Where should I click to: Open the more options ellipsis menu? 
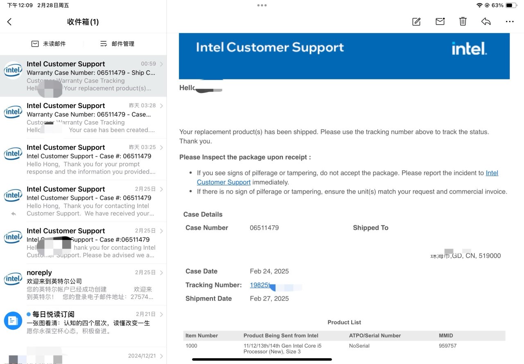(510, 22)
